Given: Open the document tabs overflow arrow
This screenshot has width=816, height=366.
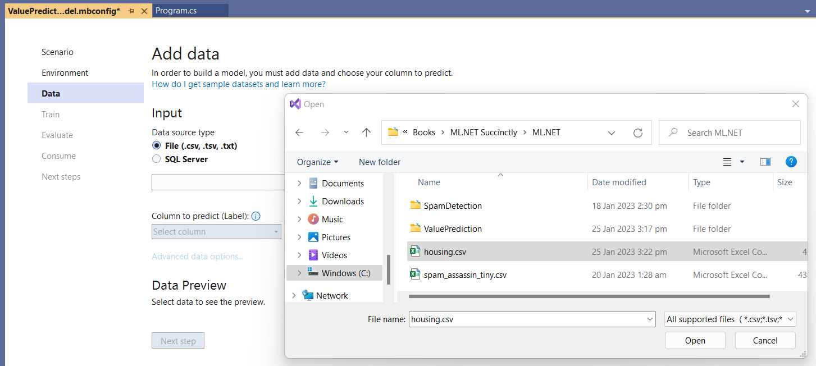Looking at the screenshot, I should pos(808,11).
